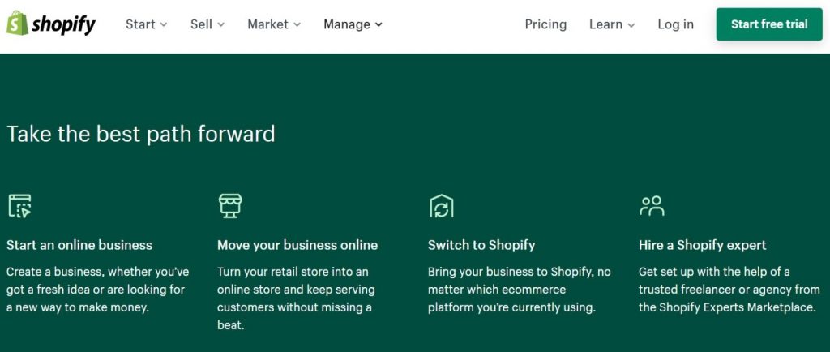The height and width of the screenshot is (352, 830).
Task: Click the shopify wordmark text
Action: click(x=63, y=24)
